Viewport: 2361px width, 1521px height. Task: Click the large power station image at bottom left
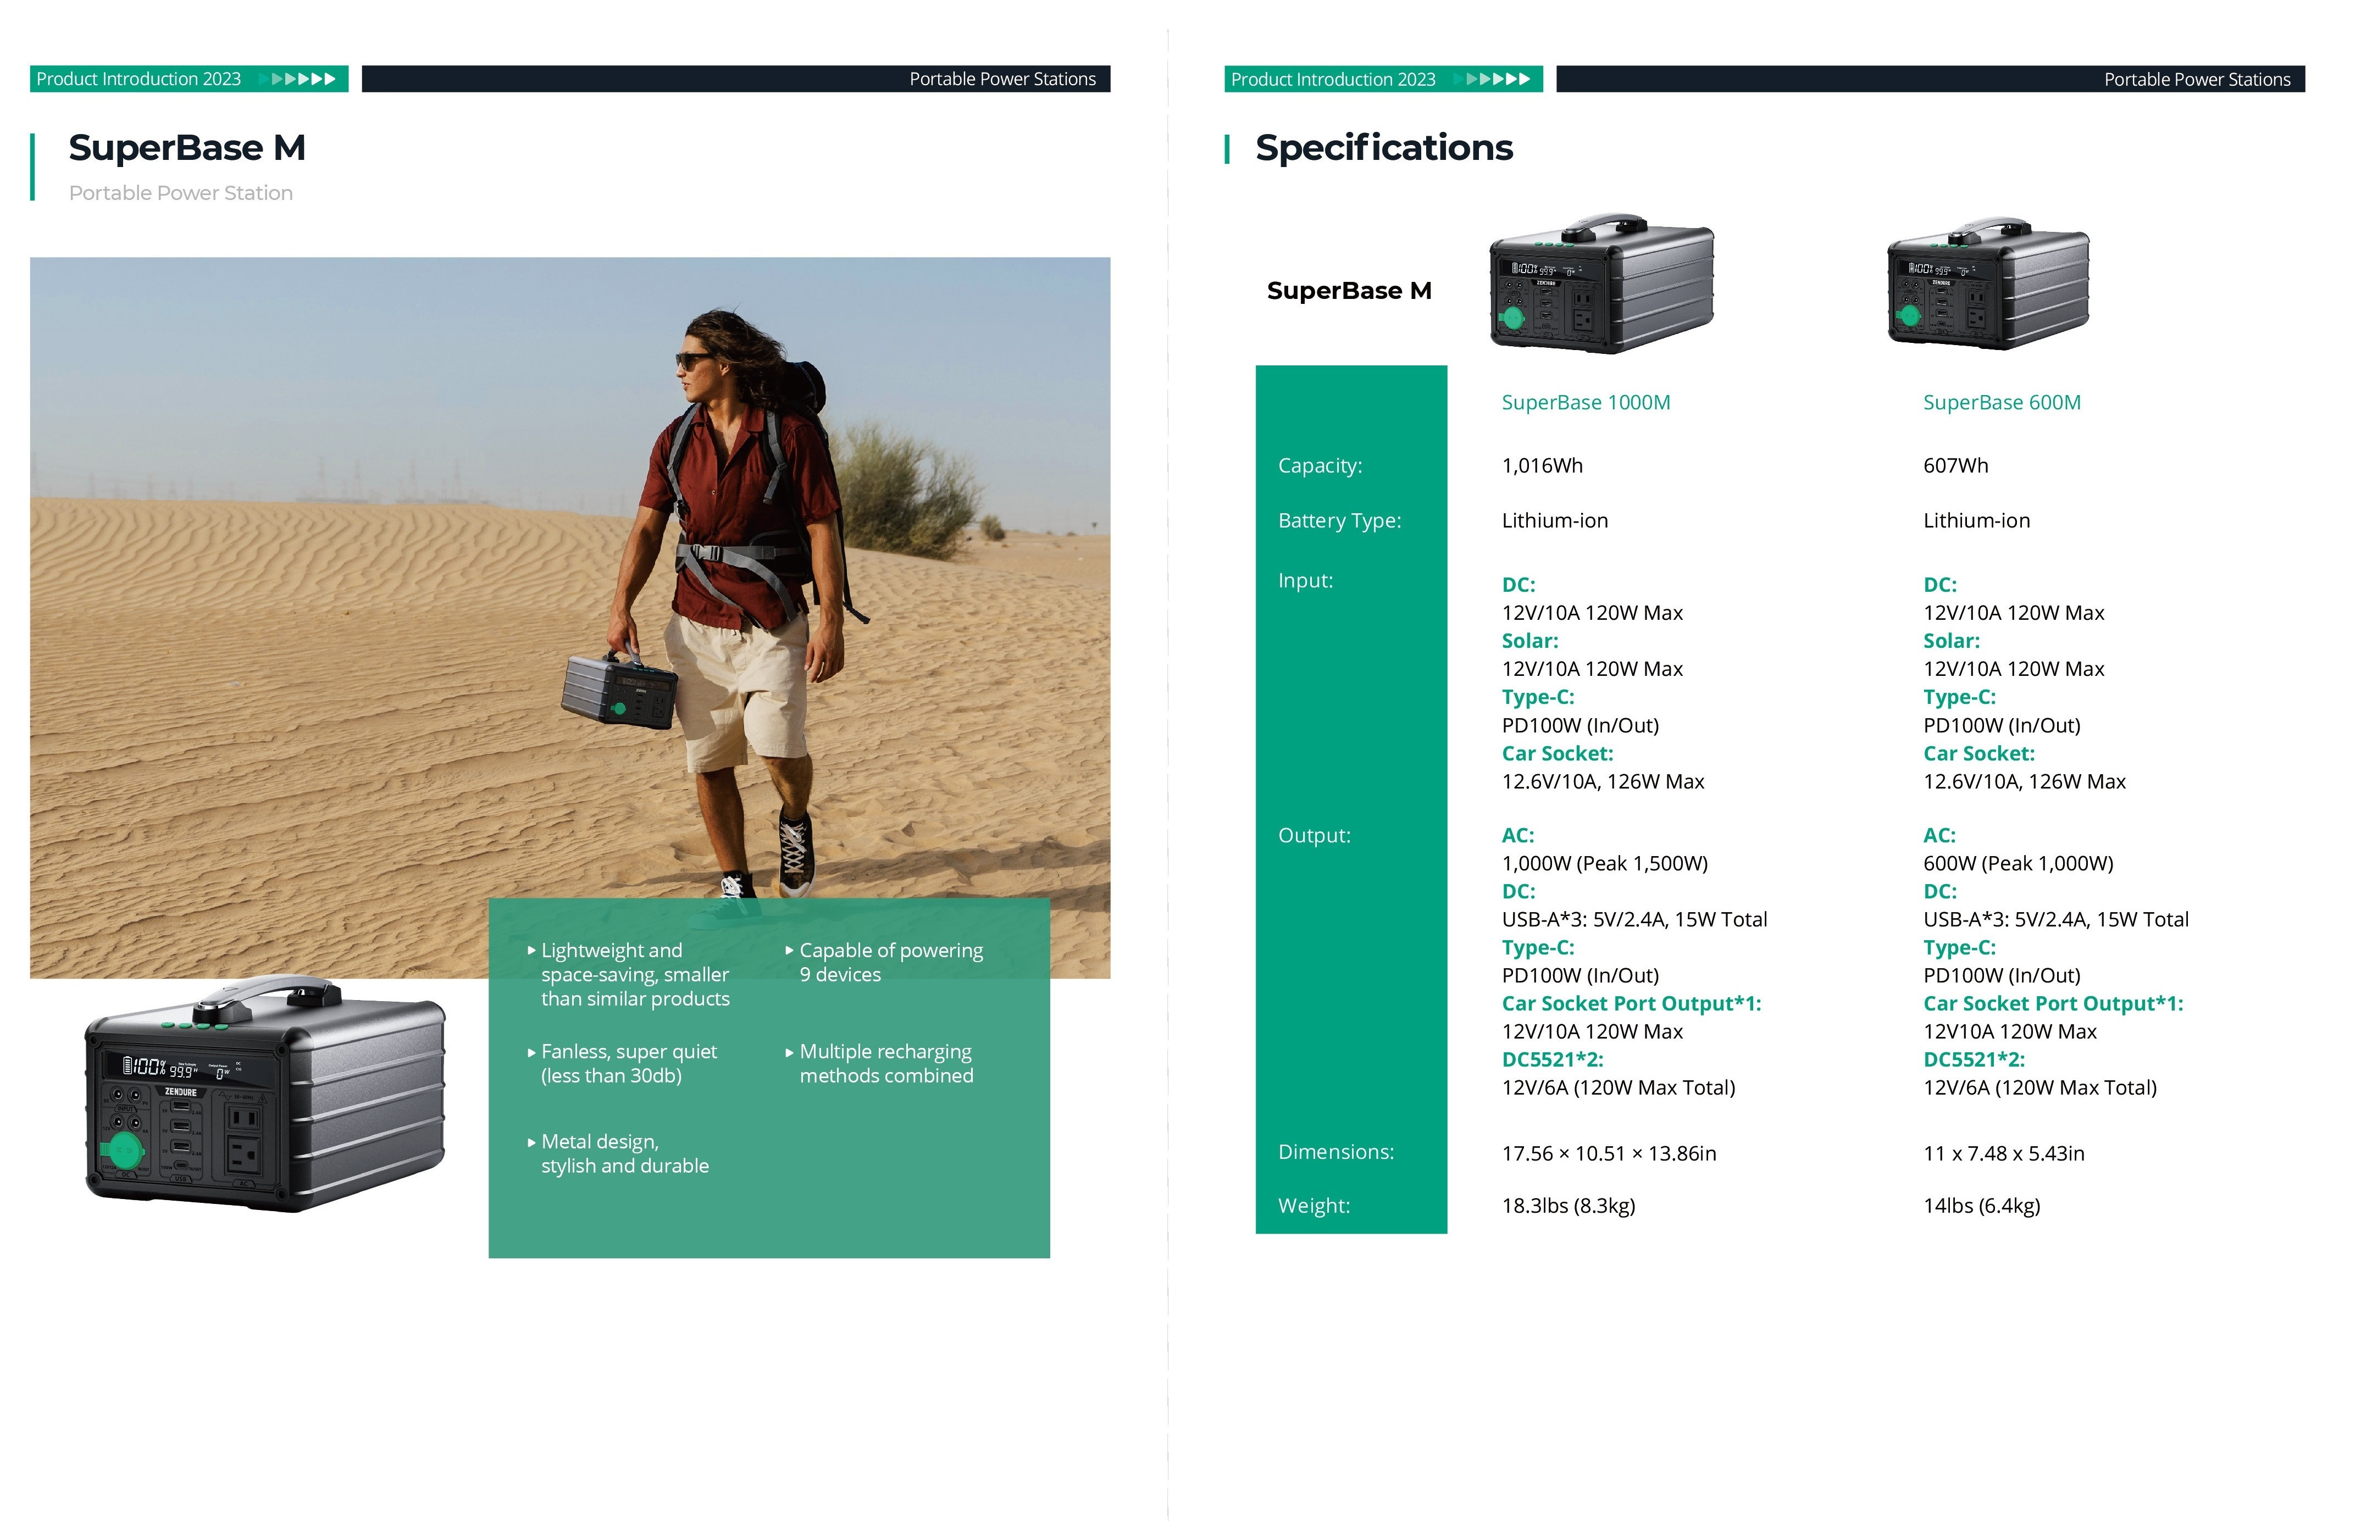[x=265, y=1095]
